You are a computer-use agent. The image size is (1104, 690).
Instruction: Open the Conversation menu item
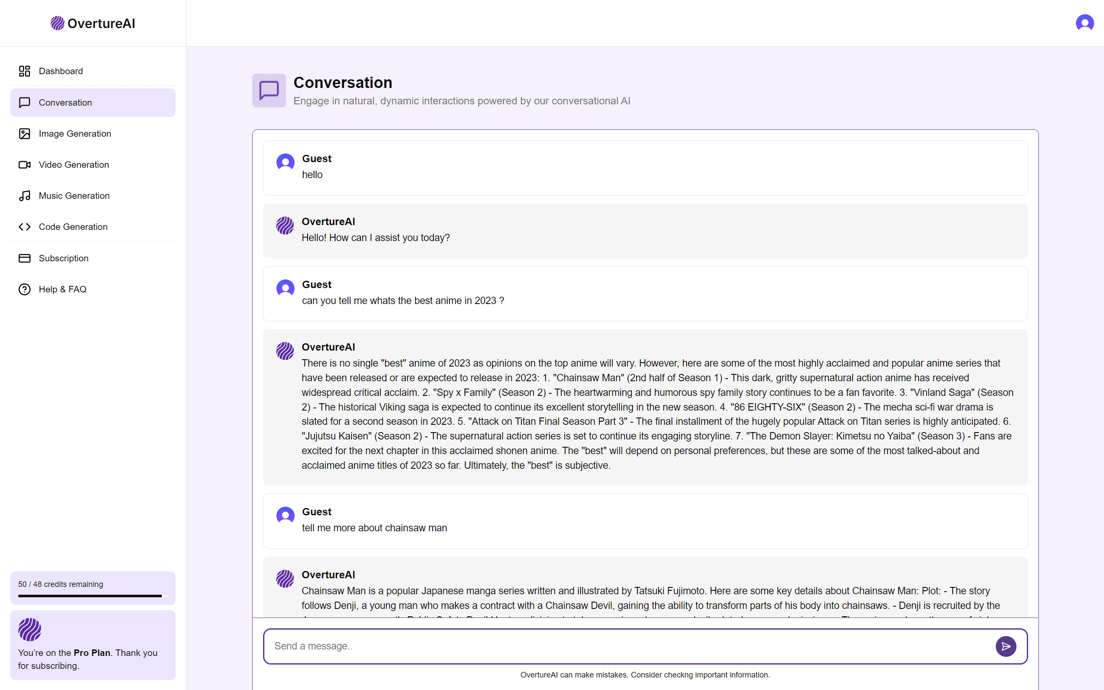tap(93, 103)
